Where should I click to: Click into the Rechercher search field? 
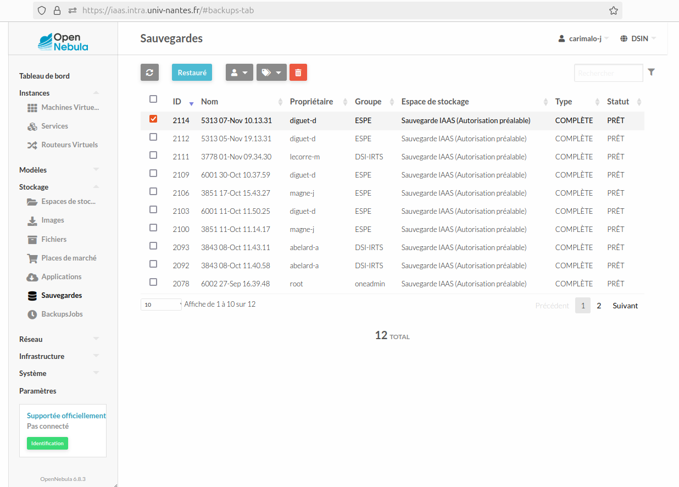(608, 73)
